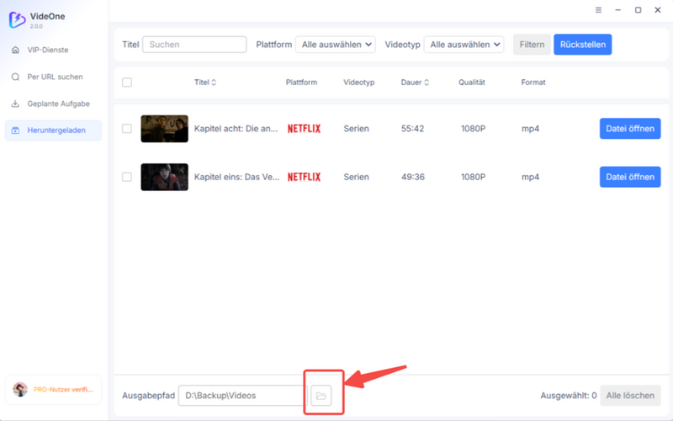
Task: Click the user avatar picture
Action: (20, 389)
